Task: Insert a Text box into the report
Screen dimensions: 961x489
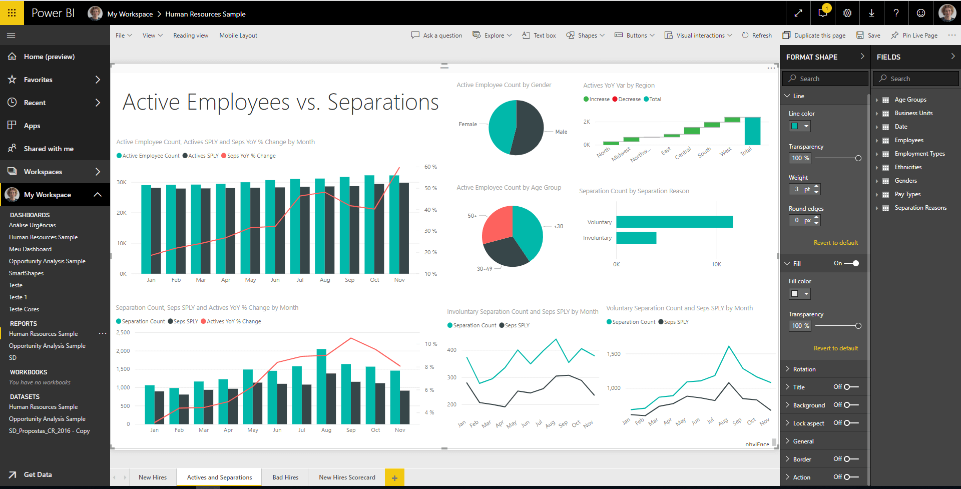Action: click(x=539, y=35)
